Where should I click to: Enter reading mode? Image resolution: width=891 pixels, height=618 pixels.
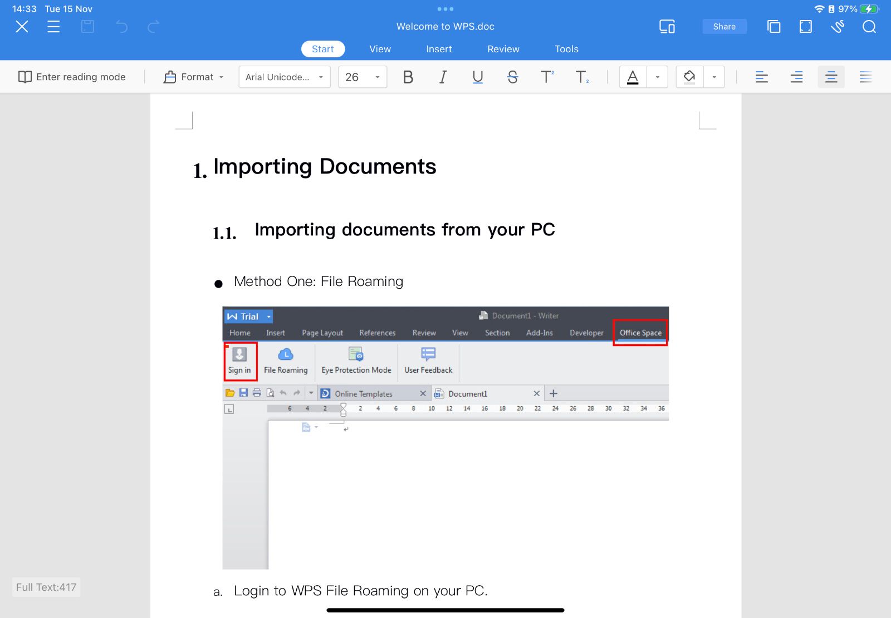[72, 77]
